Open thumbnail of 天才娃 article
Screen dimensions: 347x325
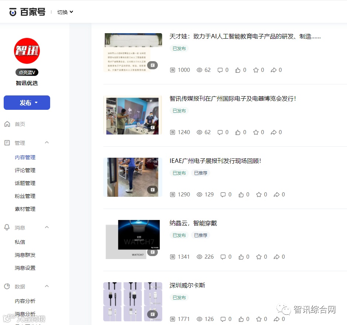pos(133,53)
